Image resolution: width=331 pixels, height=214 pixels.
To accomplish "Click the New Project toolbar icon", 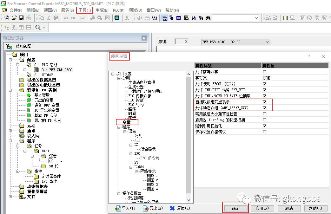I will click(x=7, y=18).
